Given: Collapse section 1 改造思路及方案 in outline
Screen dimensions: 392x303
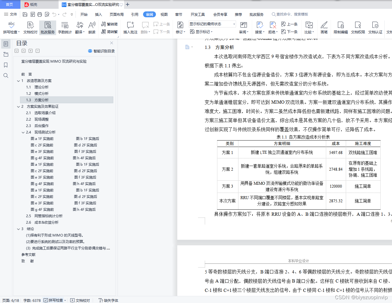Looking at the screenshot, I should (x=18, y=81).
